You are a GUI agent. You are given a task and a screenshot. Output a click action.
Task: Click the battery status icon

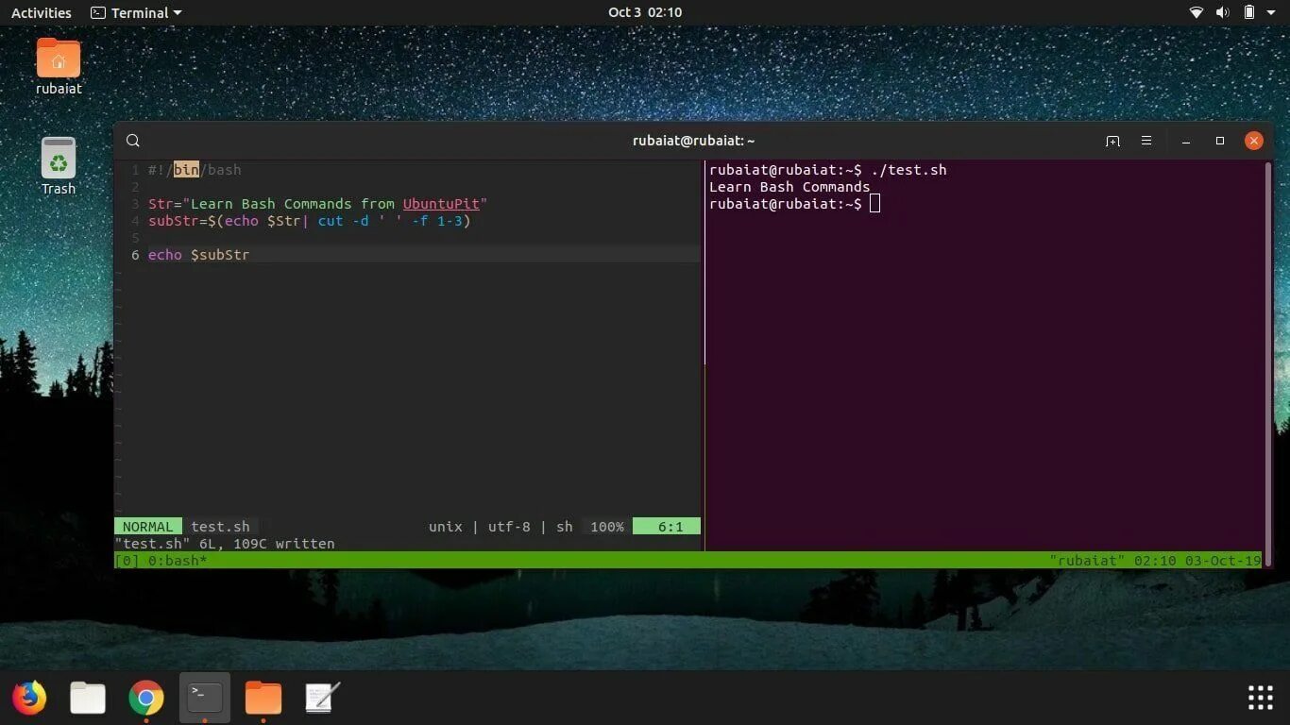pos(1249,12)
